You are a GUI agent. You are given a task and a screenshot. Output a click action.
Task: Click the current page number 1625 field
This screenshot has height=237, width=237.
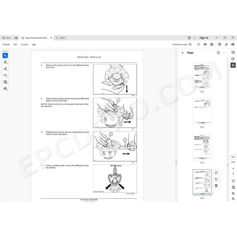pyautogui.click(x=233, y=157)
